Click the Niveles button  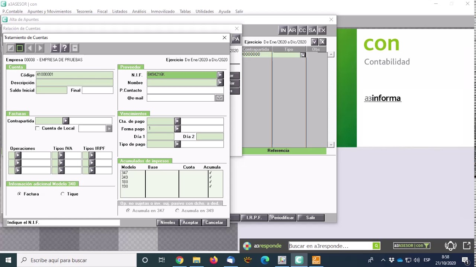point(168,222)
